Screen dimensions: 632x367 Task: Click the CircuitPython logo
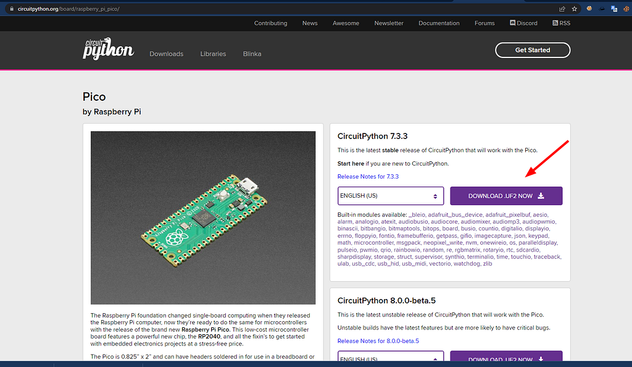pyautogui.click(x=108, y=49)
